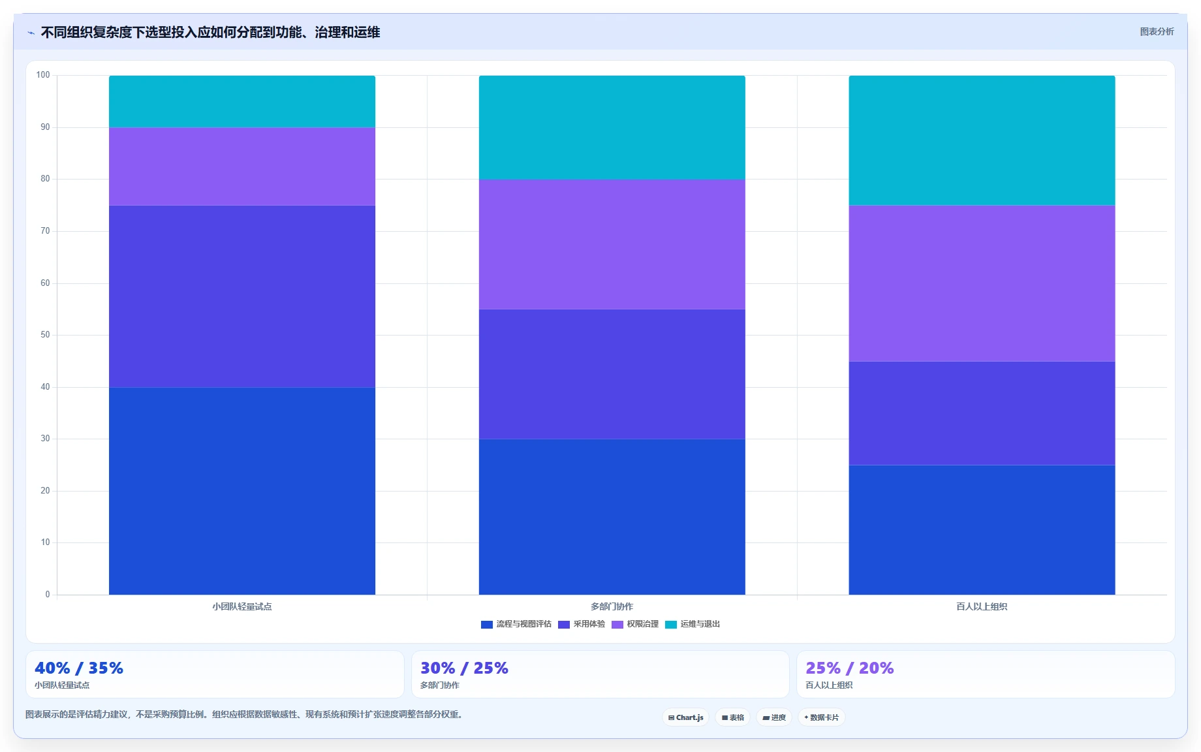Click the 多部门协作 caption under 30% / 25%

[440, 685]
